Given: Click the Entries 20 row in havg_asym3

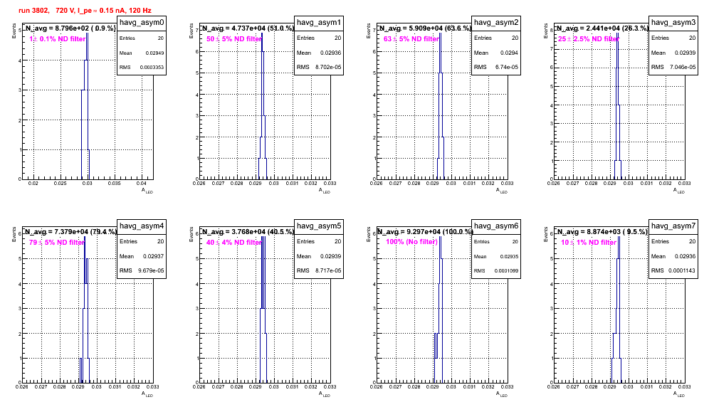Looking at the screenshot, I should point(673,38).
